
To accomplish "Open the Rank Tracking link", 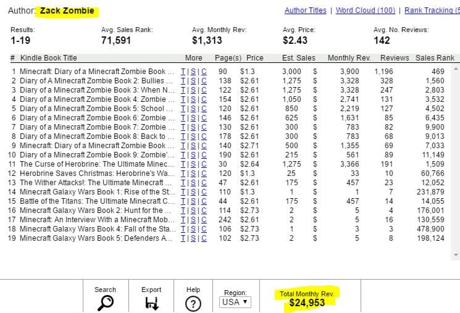I will (x=432, y=10).
